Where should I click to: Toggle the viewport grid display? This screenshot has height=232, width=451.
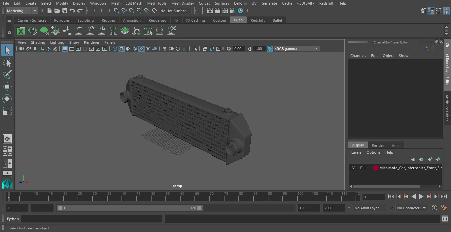click(x=65, y=49)
